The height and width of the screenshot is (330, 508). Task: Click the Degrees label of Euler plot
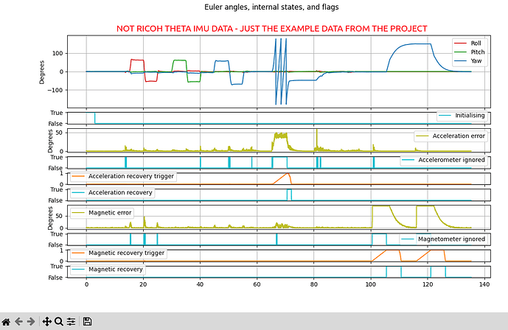tap(42, 72)
